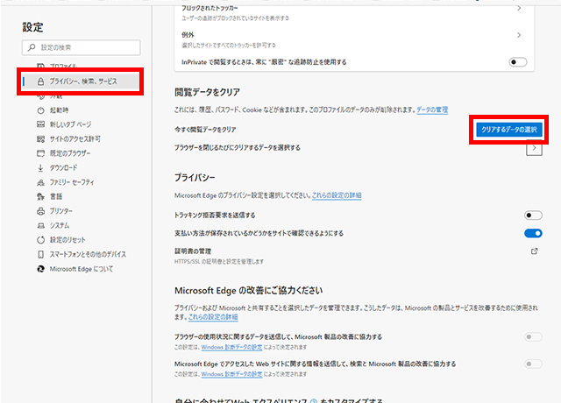Click the 閲覧データをクリア heading

point(207,92)
